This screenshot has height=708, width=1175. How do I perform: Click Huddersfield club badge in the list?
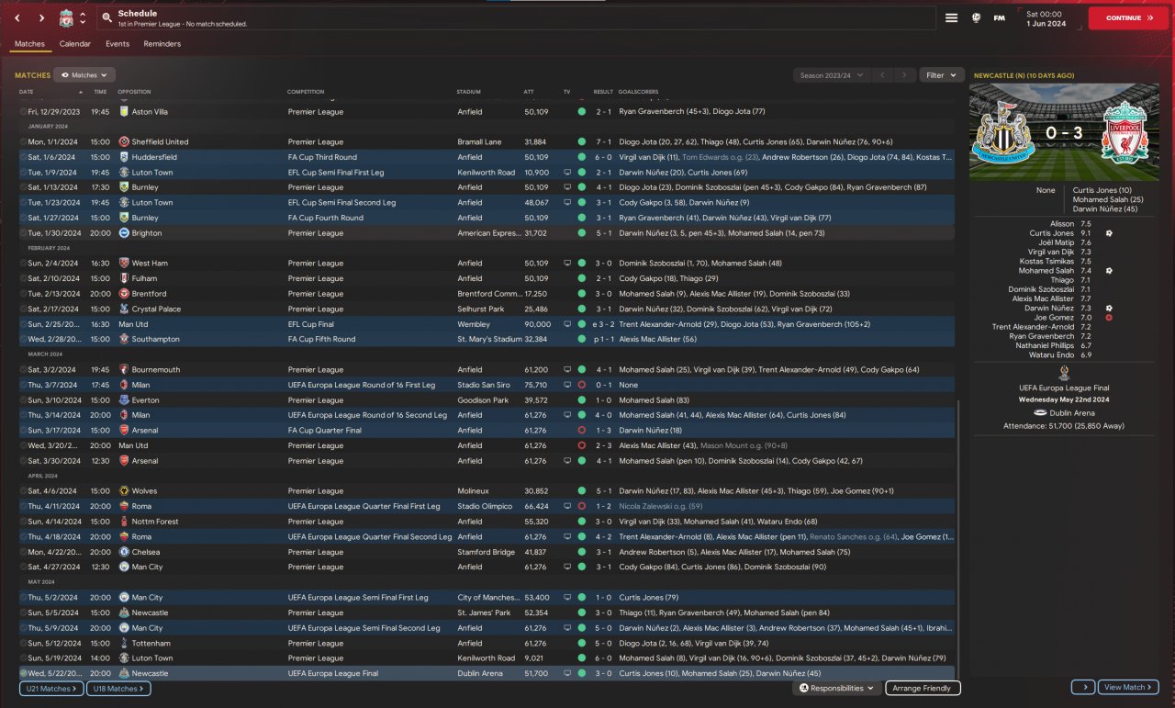(124, 157)
